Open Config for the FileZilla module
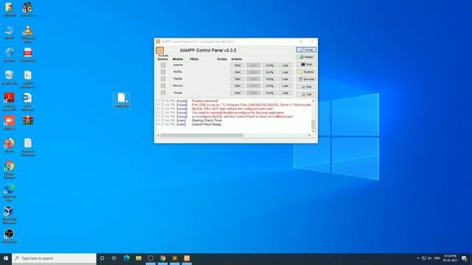 (x=269, y=79)
